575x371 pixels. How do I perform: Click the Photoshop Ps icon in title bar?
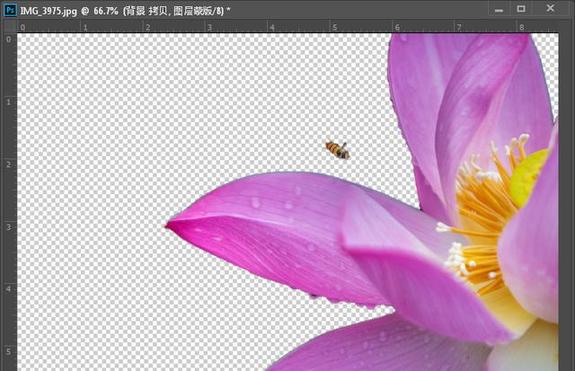point(10,10)
